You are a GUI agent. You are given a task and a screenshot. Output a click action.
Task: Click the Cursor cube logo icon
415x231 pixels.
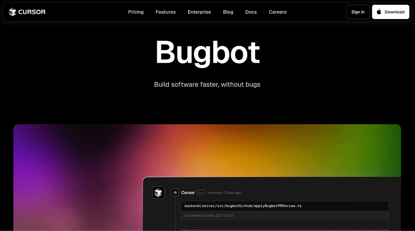pos(13,12)
